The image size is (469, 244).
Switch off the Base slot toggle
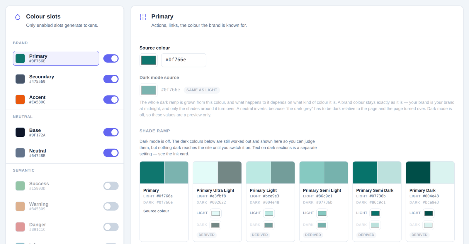(x=111, y=132)
